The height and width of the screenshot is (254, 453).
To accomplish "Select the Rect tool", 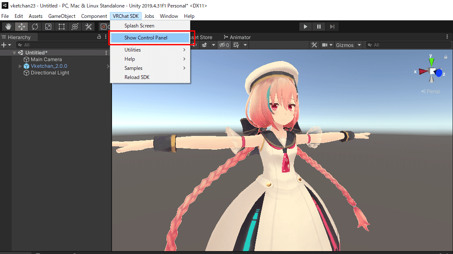I will click(61, 26).
